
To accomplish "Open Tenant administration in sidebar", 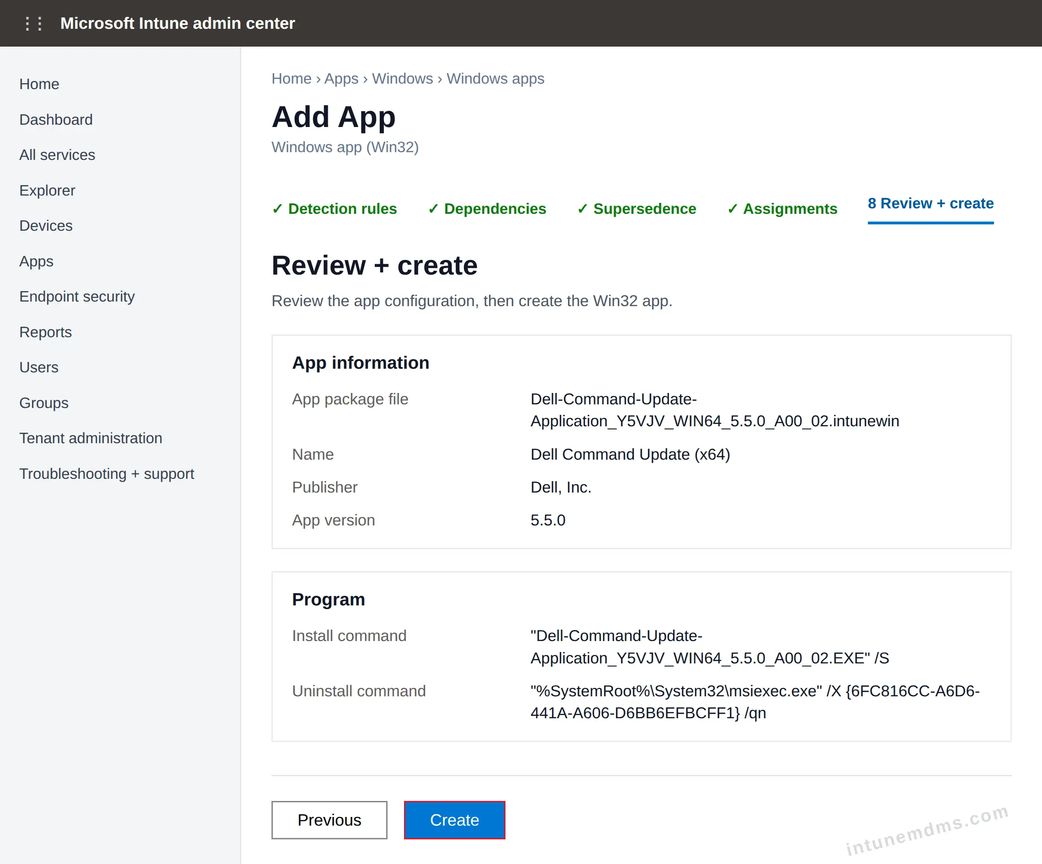I will point(91,439).
